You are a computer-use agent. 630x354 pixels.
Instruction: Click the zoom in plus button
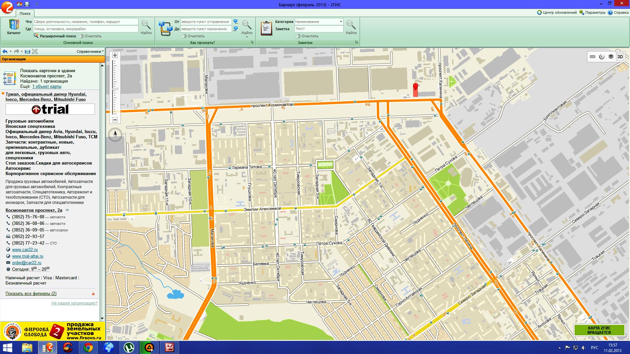click(x=115, y=55)
